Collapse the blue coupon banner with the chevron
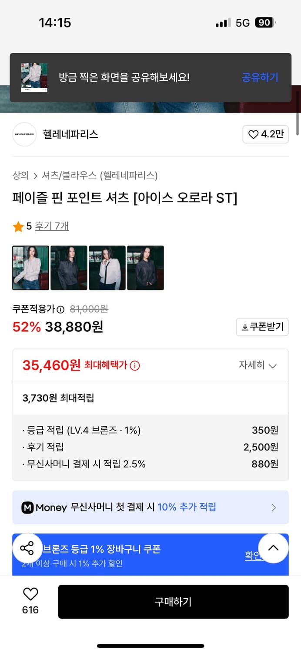Screen dimensions: 301x654 273,548
